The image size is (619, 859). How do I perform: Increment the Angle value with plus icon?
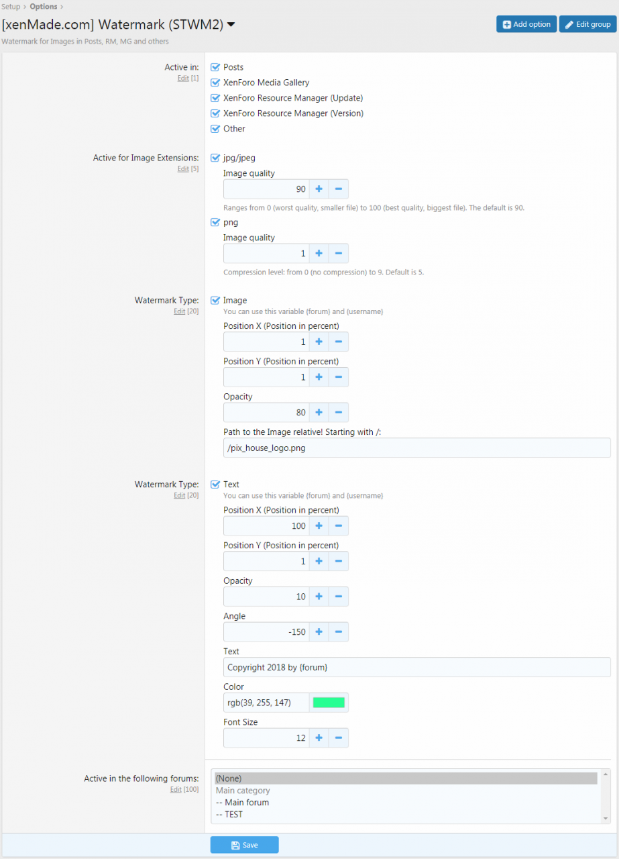[319, 631]
